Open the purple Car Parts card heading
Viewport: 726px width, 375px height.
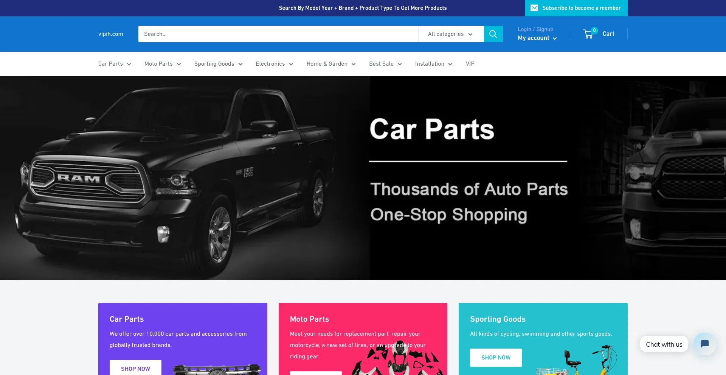point(127,319)
